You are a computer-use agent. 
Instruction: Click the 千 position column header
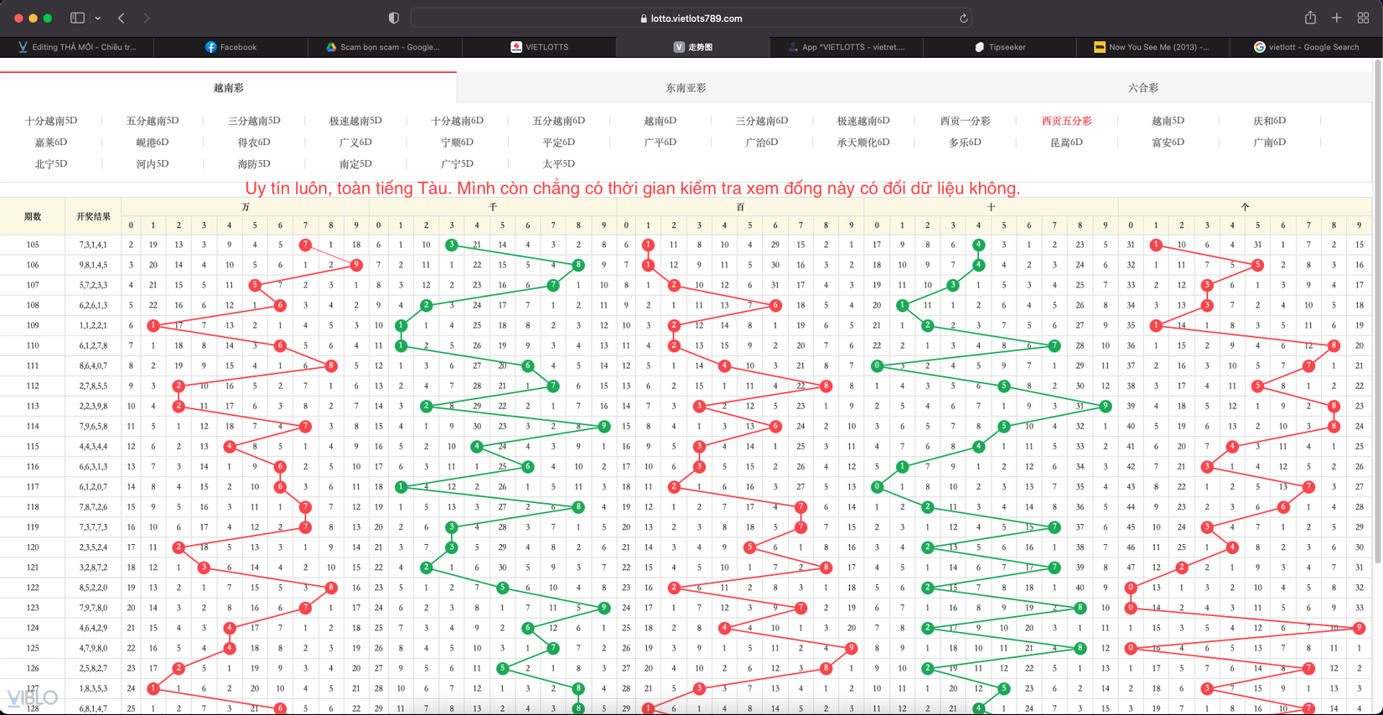tap(493, 206)
